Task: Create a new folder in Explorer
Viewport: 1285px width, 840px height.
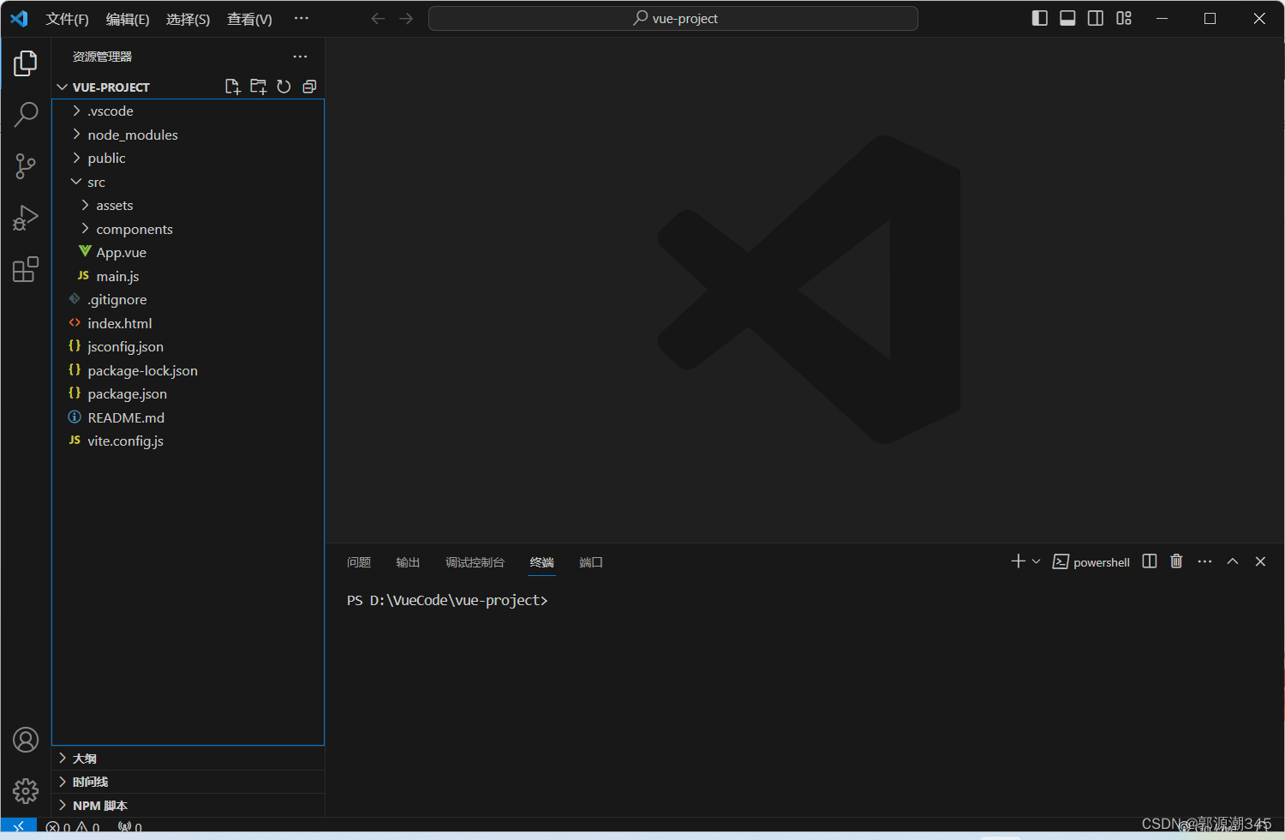Action: click(258, 86)
